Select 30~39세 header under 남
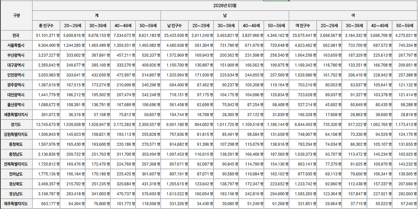 coord(226,26)
